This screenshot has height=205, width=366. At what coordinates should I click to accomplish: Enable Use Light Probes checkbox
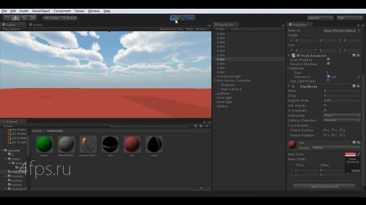pos(328,81)
